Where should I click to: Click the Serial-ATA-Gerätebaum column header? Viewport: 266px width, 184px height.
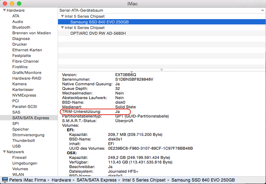click(162, 10)
